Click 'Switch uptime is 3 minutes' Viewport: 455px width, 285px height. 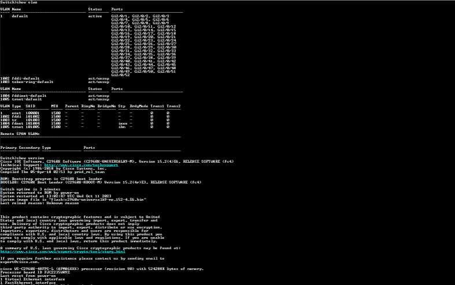(31, 189)
